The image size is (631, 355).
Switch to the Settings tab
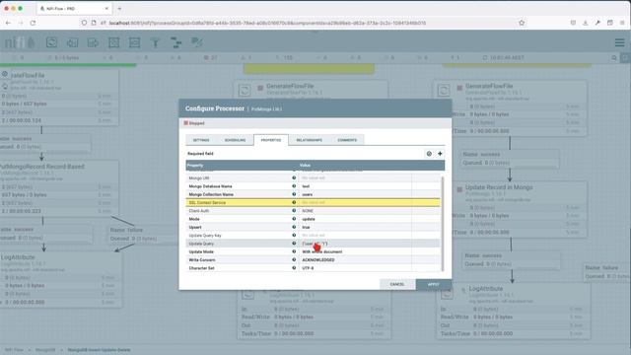click(x=201, y=140)
